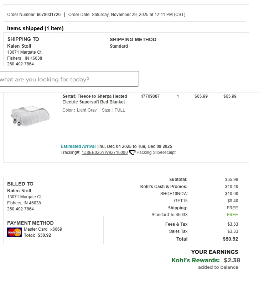Image resolution: width=259 pixels, height=284 pixels.
Task: Open the Packing Slip/Receipt link
Action: pyautogui.click(x=156, y=152)
